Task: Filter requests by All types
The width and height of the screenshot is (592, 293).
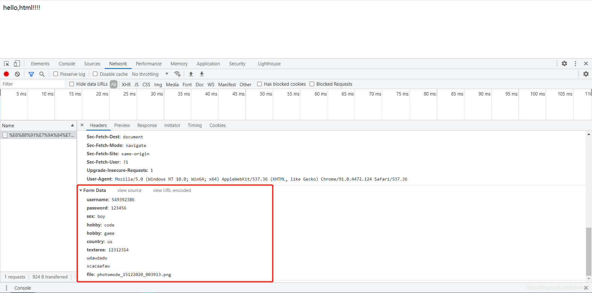Action: pos(114,84)
